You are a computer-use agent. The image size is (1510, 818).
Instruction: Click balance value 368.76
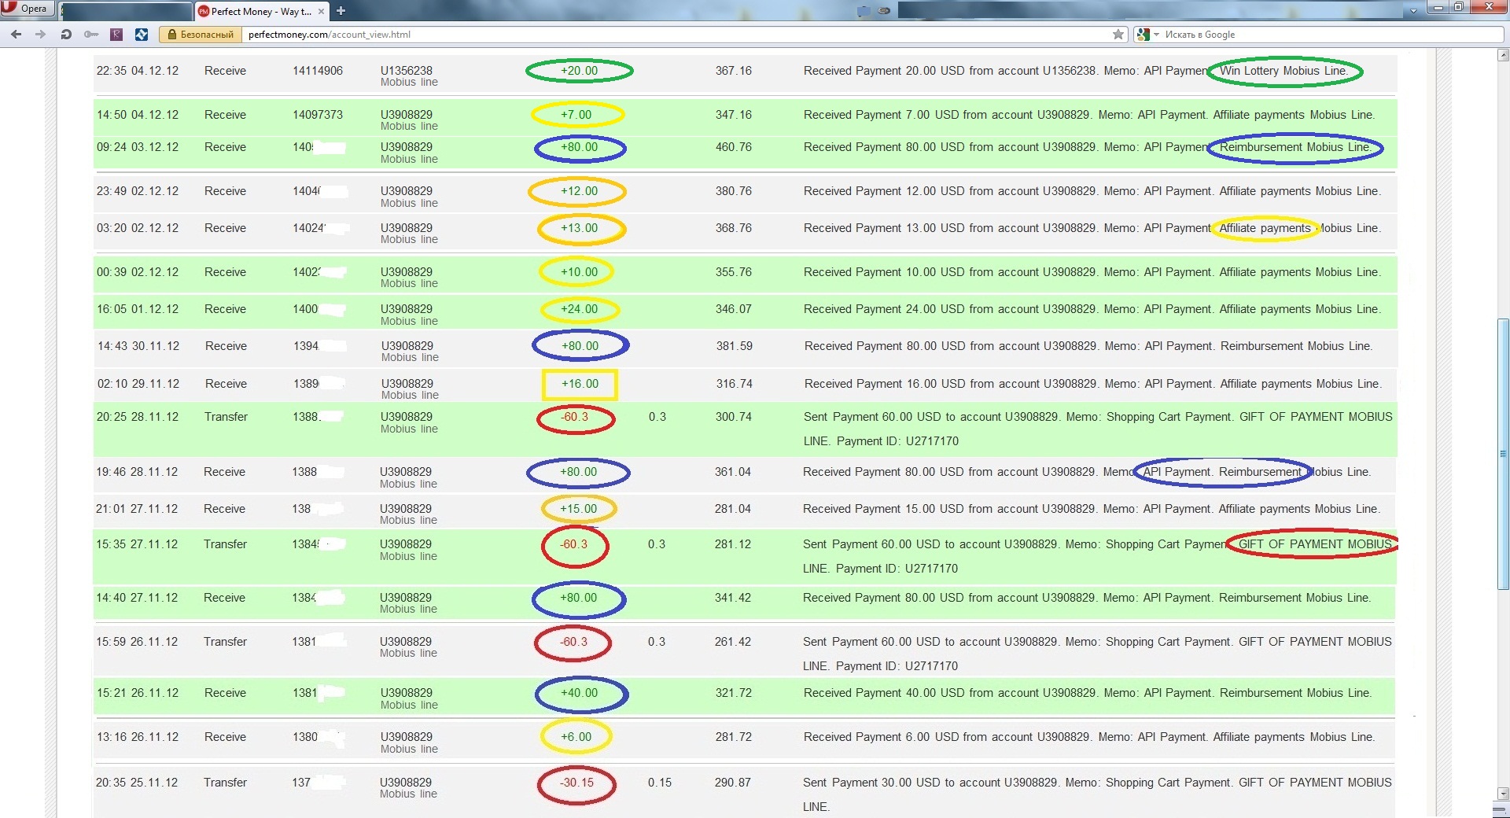pos(734,228)
